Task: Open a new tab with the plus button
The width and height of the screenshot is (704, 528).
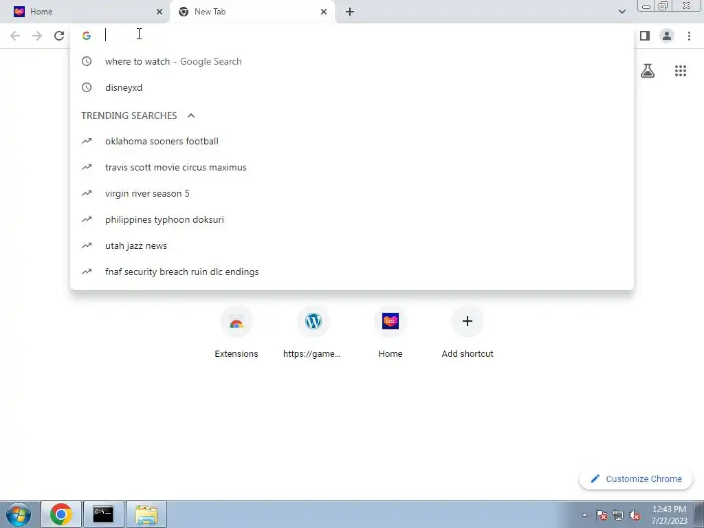Action: click(350, 12)
